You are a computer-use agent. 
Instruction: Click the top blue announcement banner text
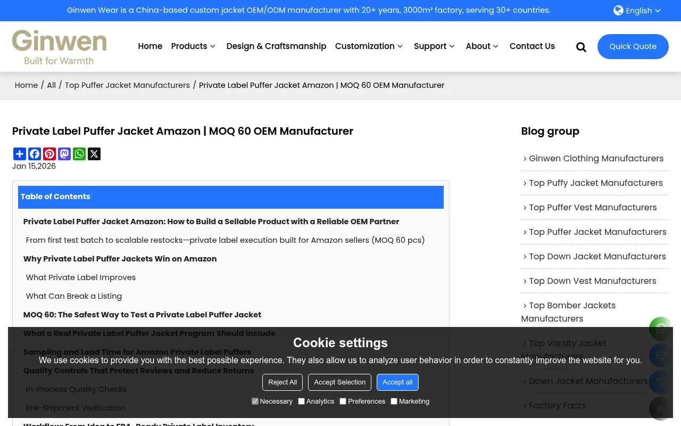point(309,11)
